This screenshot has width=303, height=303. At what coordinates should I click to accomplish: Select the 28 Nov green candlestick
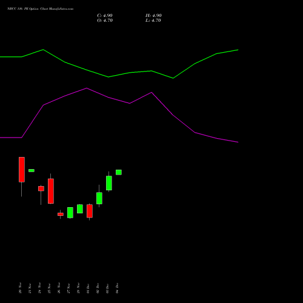(80, 209)
